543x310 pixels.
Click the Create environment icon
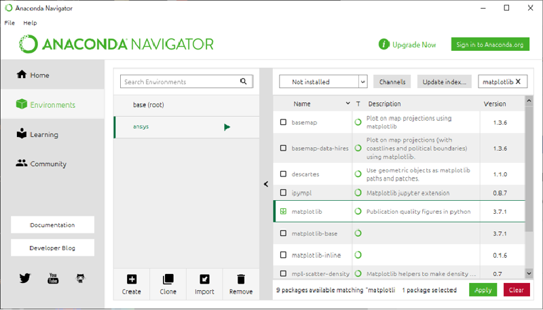click(132, 279)
